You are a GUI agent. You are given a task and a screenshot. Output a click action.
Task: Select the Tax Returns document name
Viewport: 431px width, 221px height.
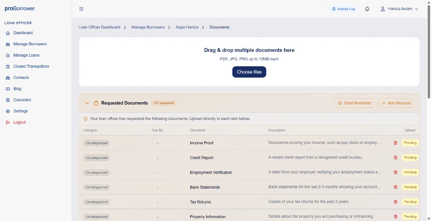[200, 202]
